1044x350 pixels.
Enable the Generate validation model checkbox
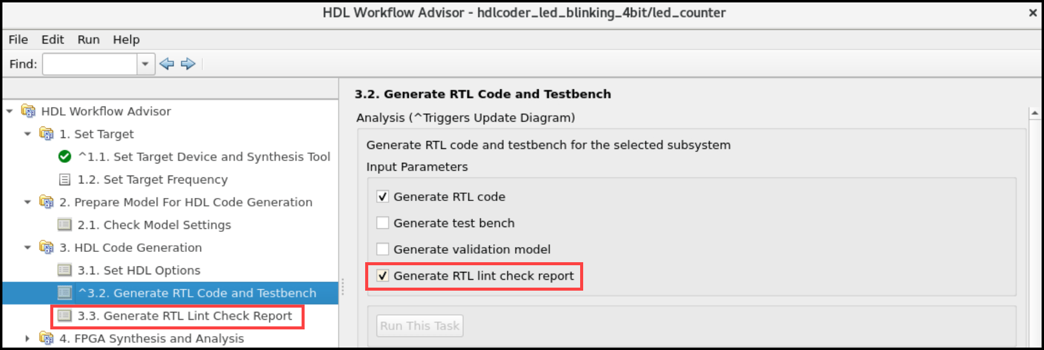[x=383, y=249]
